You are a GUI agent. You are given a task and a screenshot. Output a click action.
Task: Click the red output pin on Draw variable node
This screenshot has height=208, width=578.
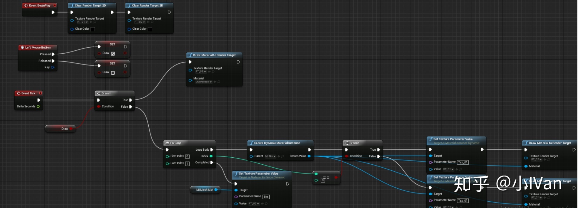tap(71, 129)
